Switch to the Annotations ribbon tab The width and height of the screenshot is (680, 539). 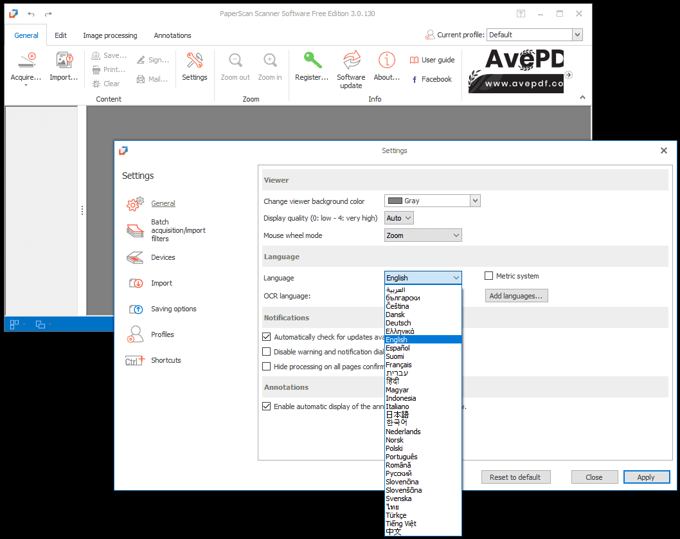pyautogui.click(x=173, y=35)
